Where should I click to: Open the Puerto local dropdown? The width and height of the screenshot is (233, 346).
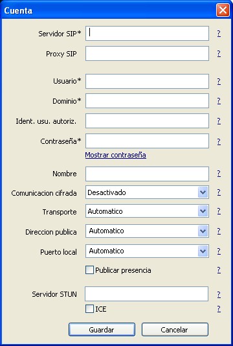point(203,251)
